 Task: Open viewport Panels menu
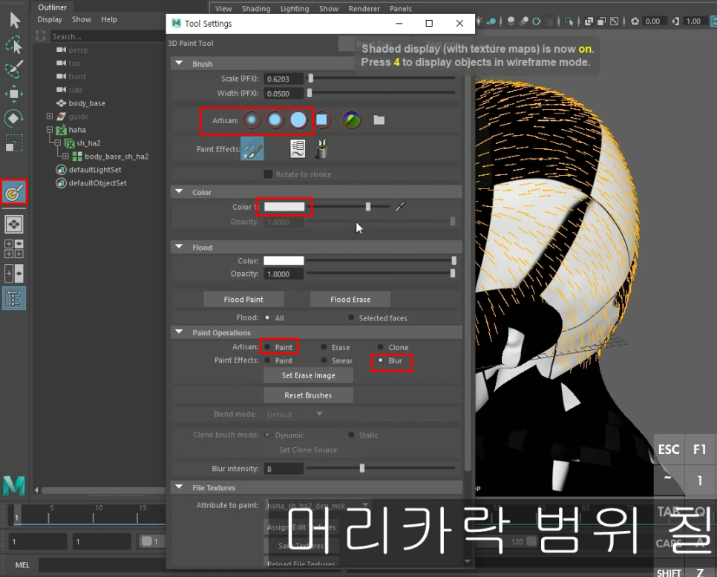click(401, 9)
